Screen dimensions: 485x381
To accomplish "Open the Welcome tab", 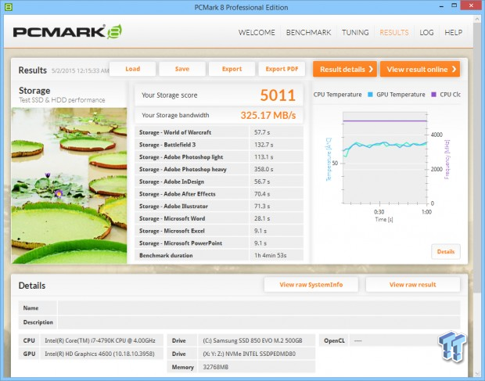I will 257,33.
